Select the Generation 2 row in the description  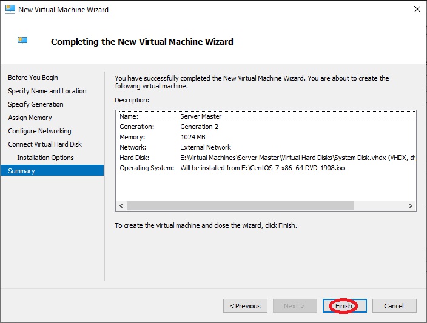pos(267,127)
